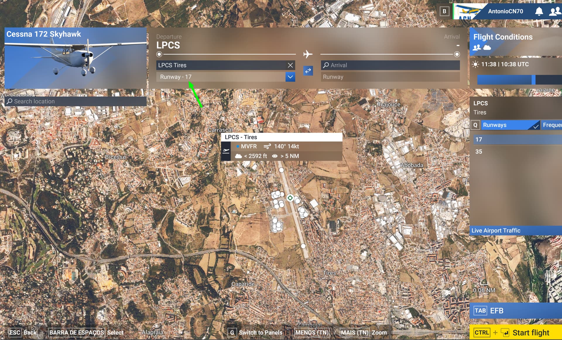The height and width of the screenshot is (340, 562).
Task: Open Live Airport Traffic
Action: tap(516, 231)
